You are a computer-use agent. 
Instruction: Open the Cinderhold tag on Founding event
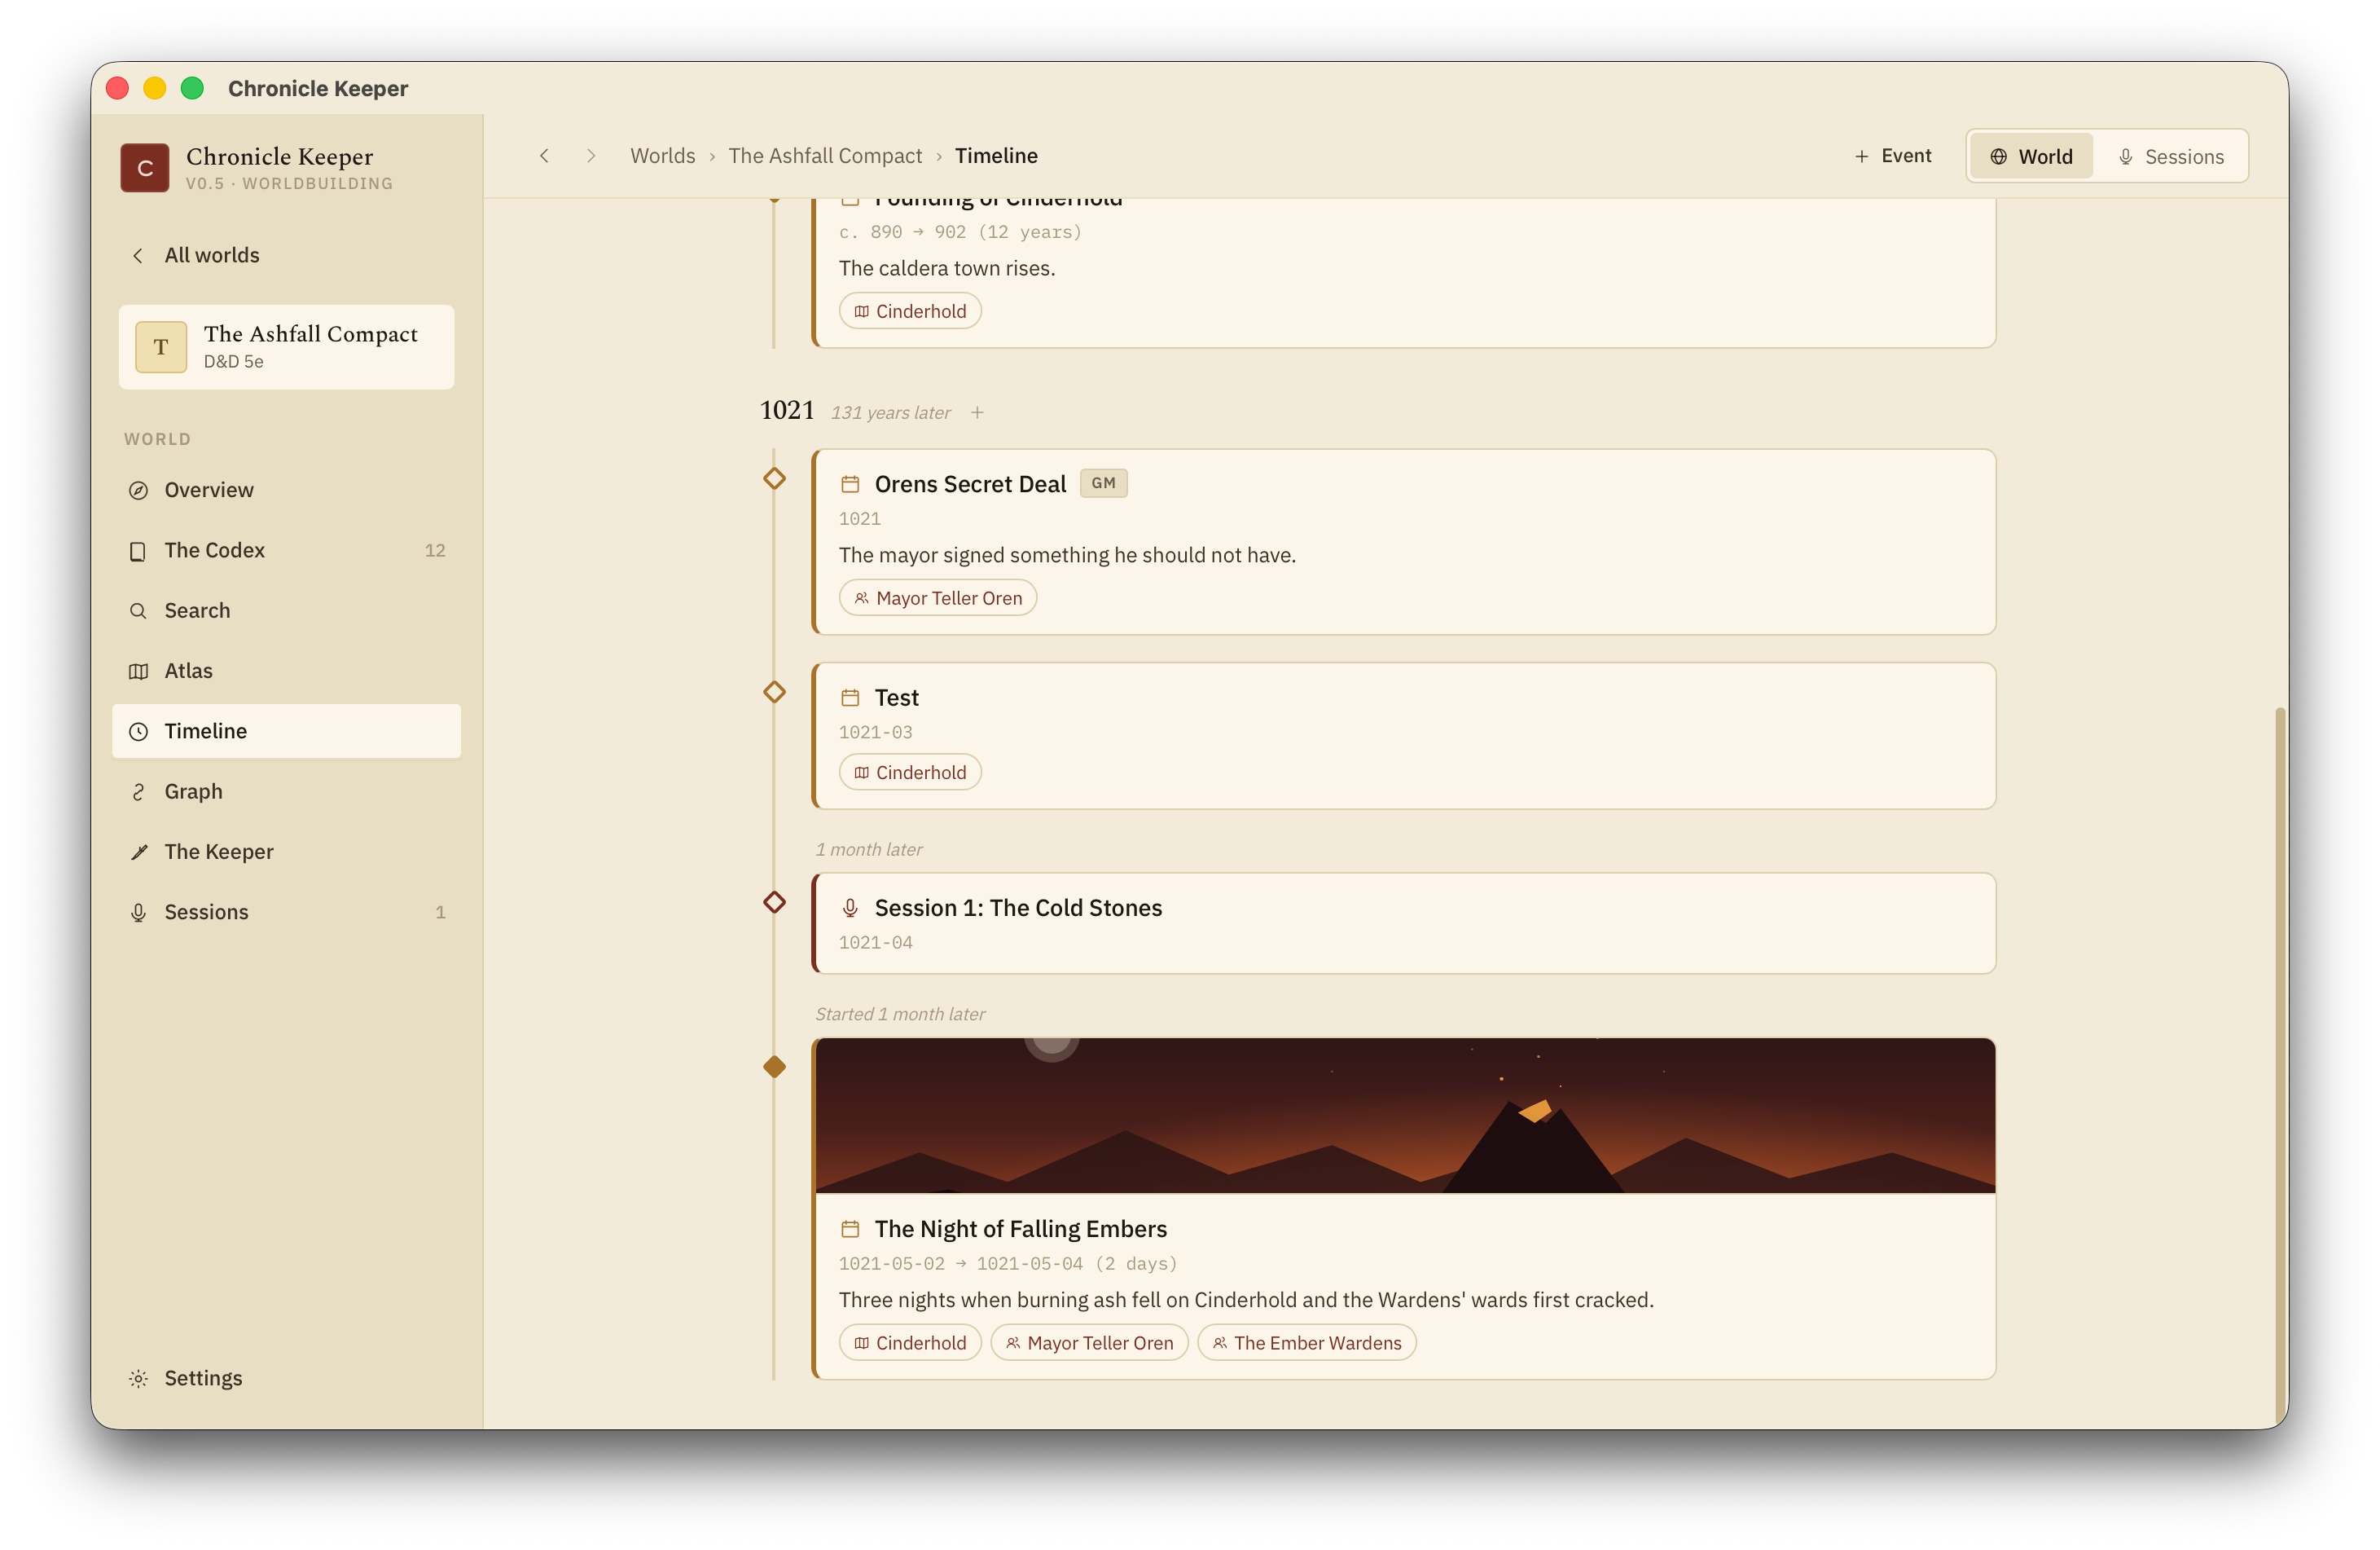[910, 311]
